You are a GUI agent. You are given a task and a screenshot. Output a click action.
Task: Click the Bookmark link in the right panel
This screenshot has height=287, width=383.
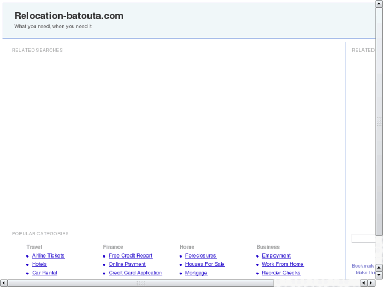(x=363, y=265)
